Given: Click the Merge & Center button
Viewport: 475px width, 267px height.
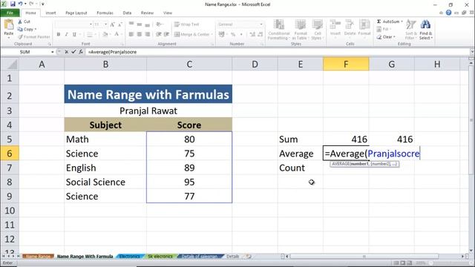Looking at the screenshot, I should pyautogui.click(x=193, y=35).
